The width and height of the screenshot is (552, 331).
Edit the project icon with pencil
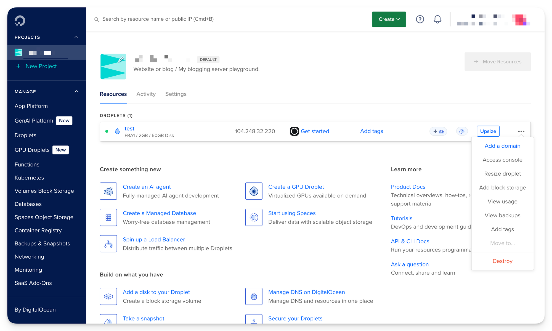121,59
